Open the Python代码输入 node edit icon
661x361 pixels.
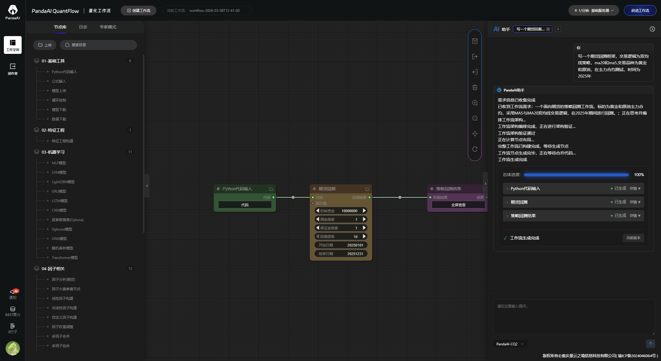click(x=271, y=189)
